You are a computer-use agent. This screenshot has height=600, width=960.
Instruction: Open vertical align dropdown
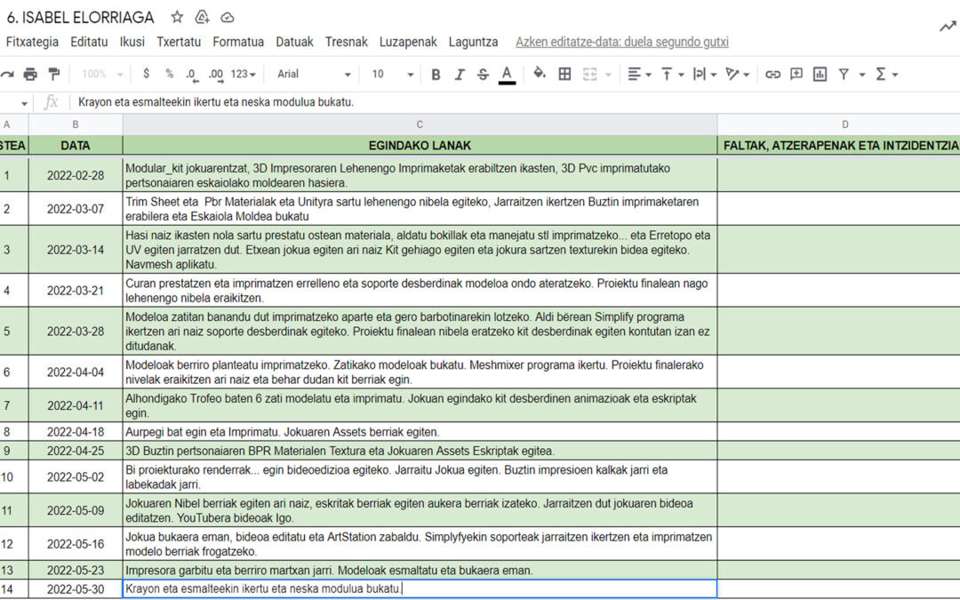click(x=672, y=74)
